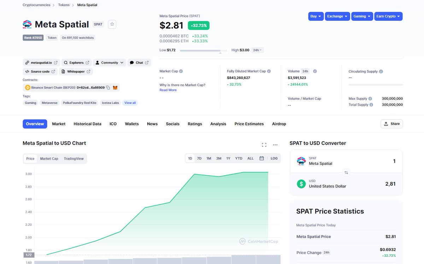Open the Buy dropdown

coord(316,16)
